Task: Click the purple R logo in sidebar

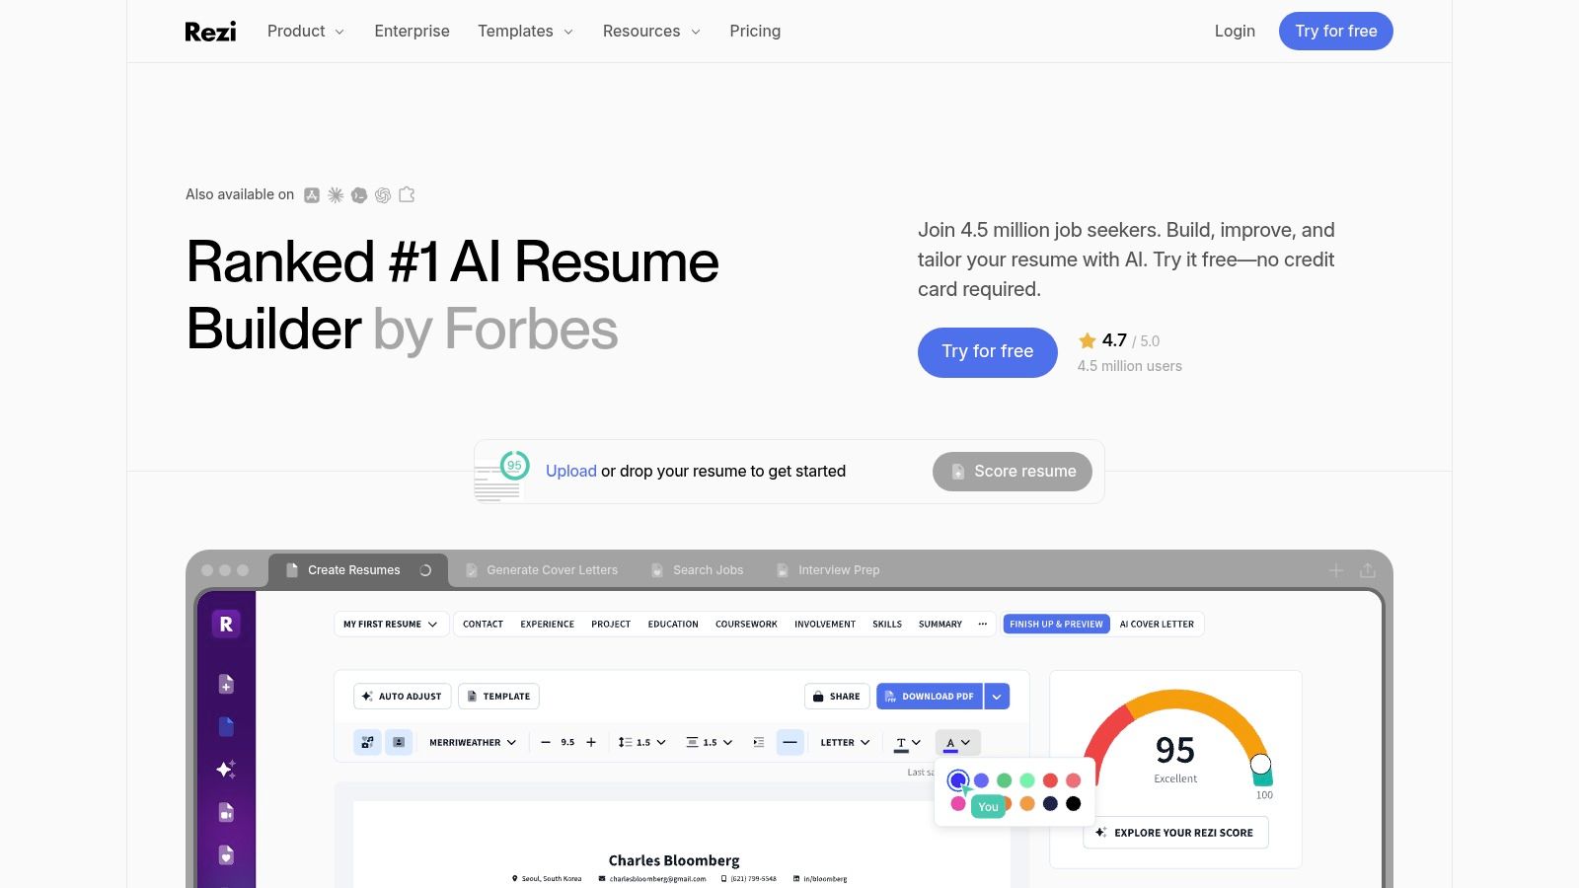Action: tap(226, 624)
